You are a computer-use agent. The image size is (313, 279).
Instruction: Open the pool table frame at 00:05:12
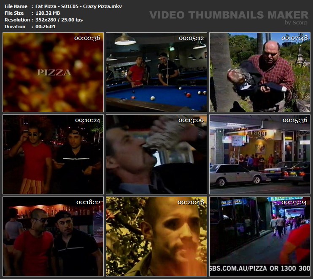pos(156,72)
